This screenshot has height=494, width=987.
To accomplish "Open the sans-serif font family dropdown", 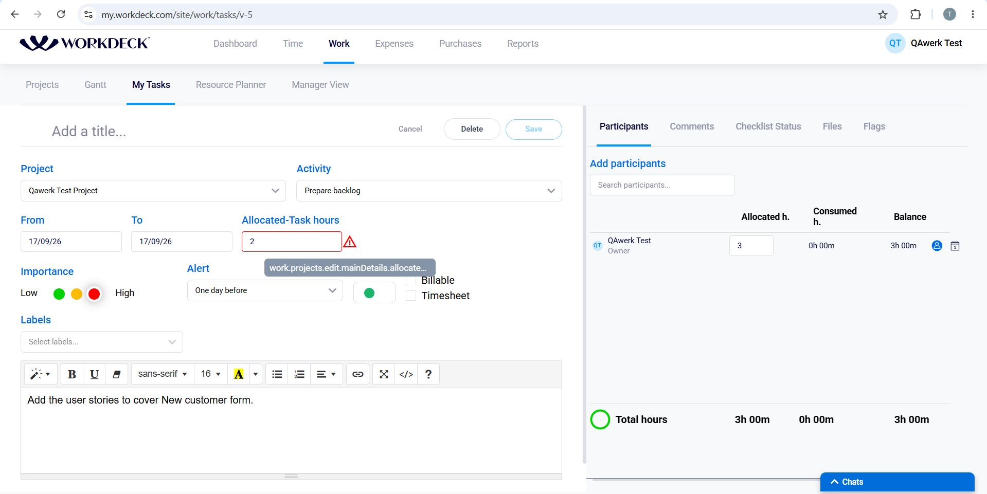I will coord(163,374).
